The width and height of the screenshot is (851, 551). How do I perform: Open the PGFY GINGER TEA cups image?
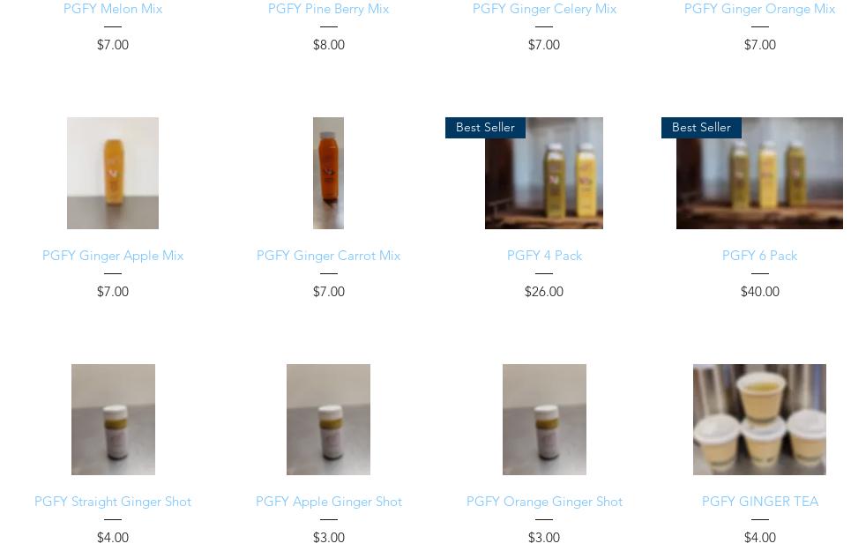pos(759,420)
